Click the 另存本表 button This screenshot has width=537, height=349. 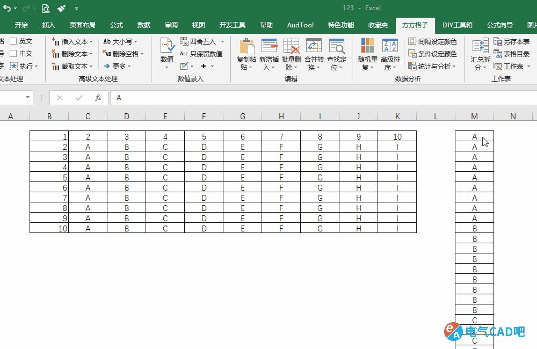pos(511,41)
